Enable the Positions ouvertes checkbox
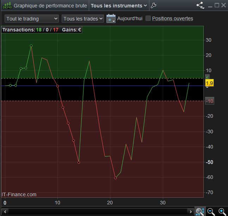Screen dimensions: 228x216 (x=148, y=18)
